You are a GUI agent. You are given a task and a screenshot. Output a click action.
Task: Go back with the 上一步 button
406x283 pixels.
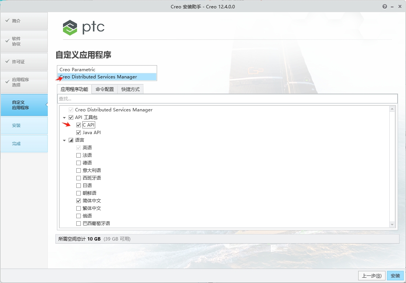[372, 275]
